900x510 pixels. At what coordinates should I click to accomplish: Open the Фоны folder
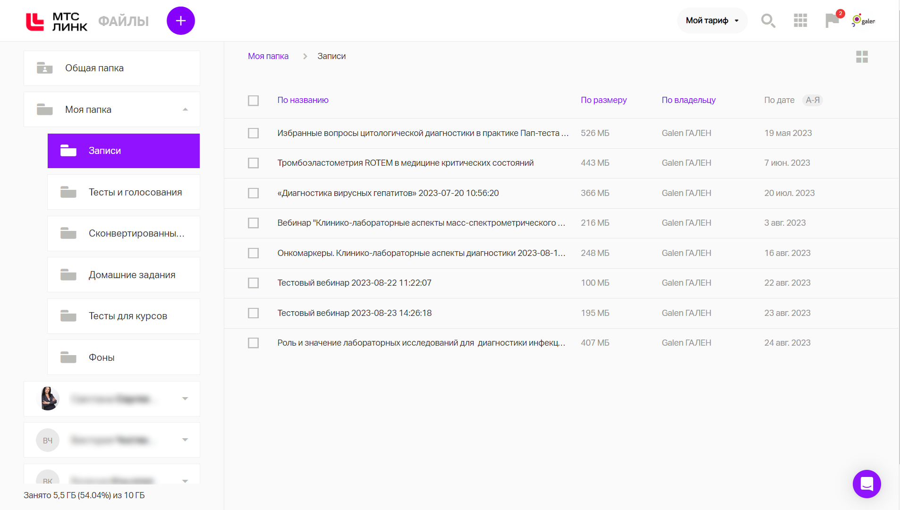coord(124,357)
